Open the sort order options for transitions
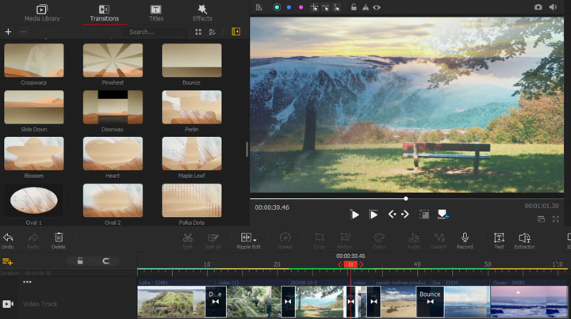Image resolution: width=571 pixels, height=319 pixels. click(212, 32)
